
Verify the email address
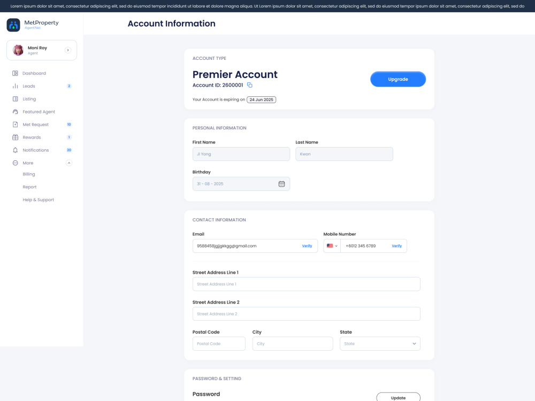pyautogui.click(x=307, y=246)
